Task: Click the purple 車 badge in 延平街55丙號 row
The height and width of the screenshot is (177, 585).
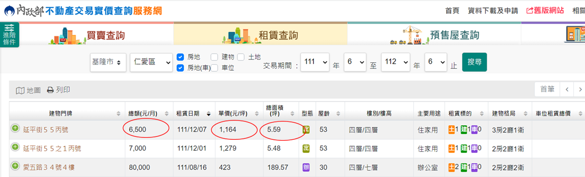Action: (474, 130)
